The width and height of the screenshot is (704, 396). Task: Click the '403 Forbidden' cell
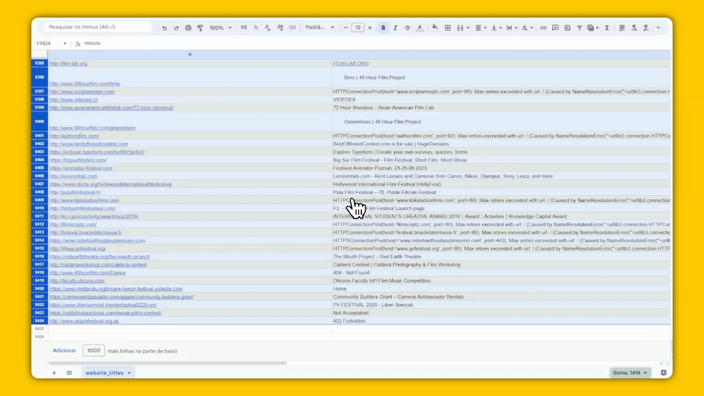(x=501, y=321)
